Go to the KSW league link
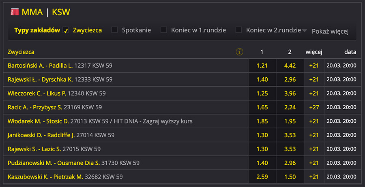The width and height of the screenshot is (365, 187). [61, 12]
